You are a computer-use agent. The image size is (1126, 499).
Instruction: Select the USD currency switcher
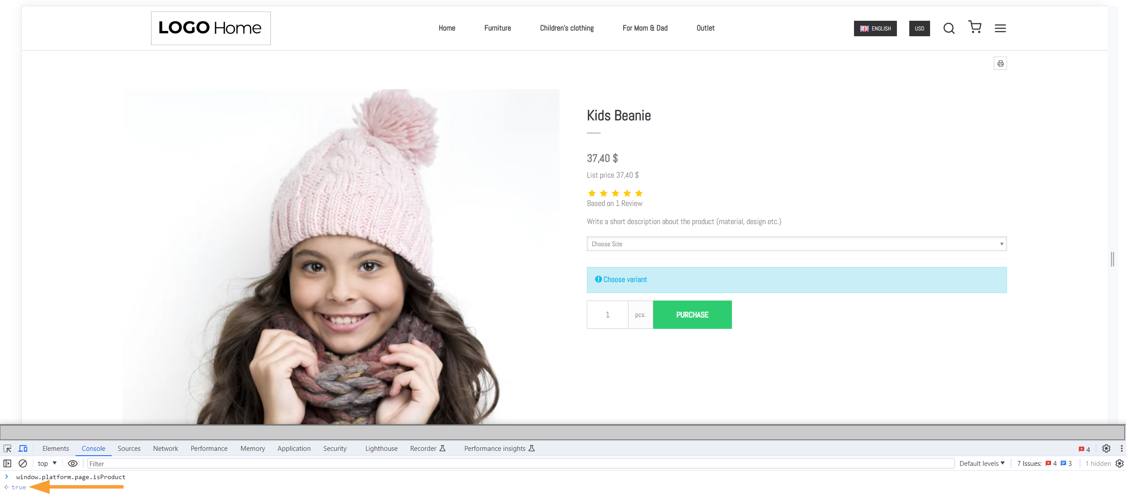(919, 28)
